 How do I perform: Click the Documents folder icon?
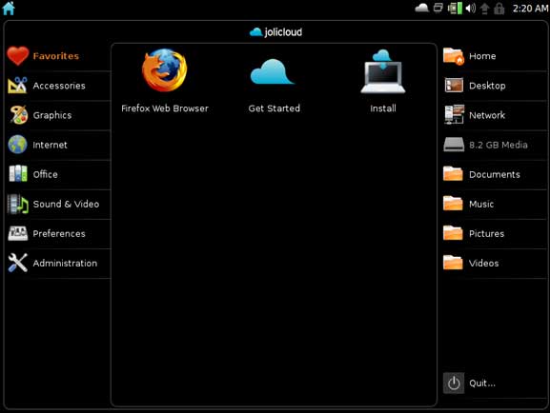click(x=453, y=174)
